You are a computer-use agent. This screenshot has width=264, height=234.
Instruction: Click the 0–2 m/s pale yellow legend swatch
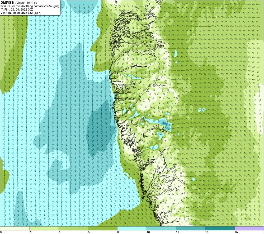15,228
